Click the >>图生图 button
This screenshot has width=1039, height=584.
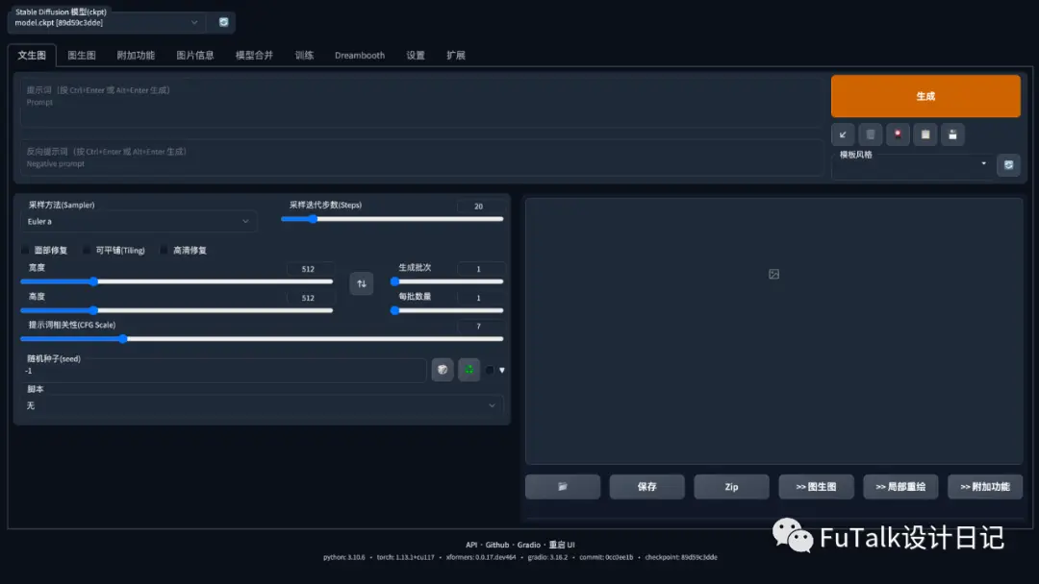click(817, 487)
